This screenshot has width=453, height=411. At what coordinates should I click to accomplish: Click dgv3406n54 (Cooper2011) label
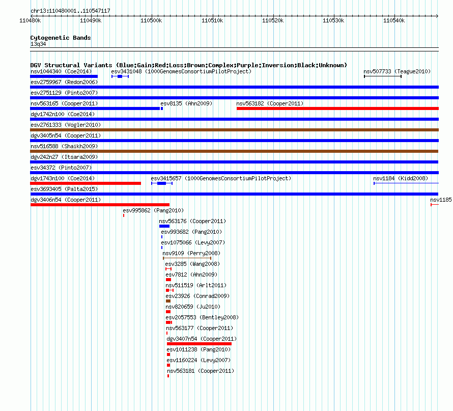point(66,200)
